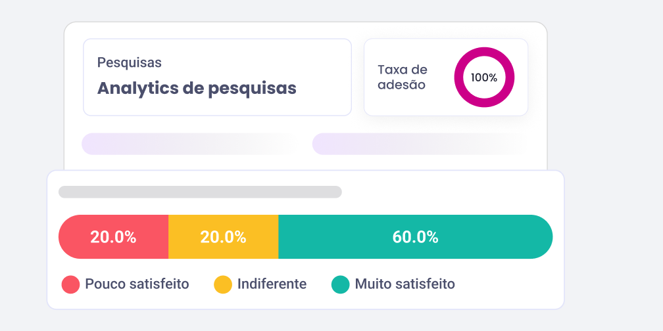This screenshot has height=331, width=663.
Task: Open the "Pesquisas" breadcrumb label
Action: click(130, 63)
